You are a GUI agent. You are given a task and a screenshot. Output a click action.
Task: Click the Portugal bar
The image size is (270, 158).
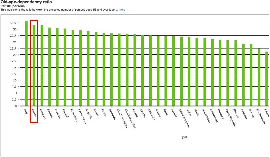point(57,67)
